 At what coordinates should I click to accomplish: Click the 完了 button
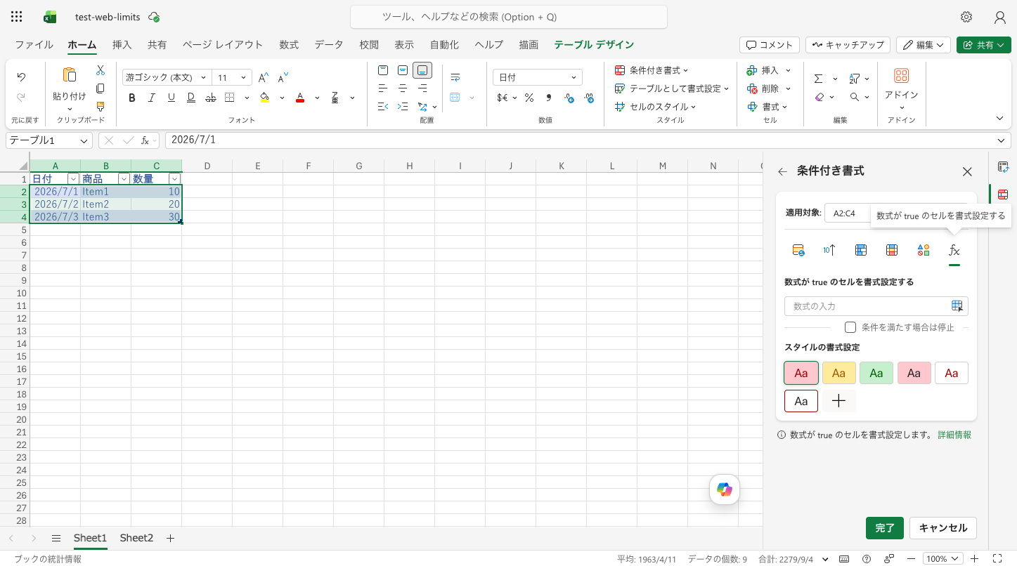(885, 528)
